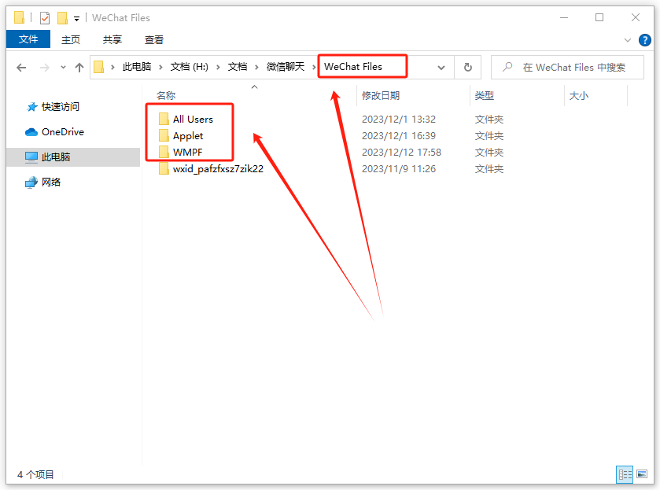
Task: Switch to the 查看 ribbon tab
Action: (154, 39)
